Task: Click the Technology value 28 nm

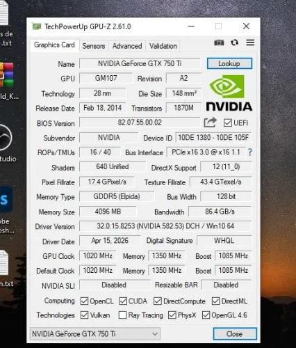Action: click(x=103, y=93)
